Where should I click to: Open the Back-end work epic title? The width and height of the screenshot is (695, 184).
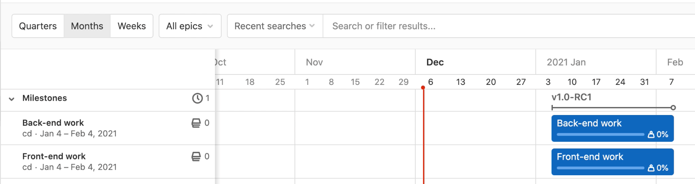[53, 123]
